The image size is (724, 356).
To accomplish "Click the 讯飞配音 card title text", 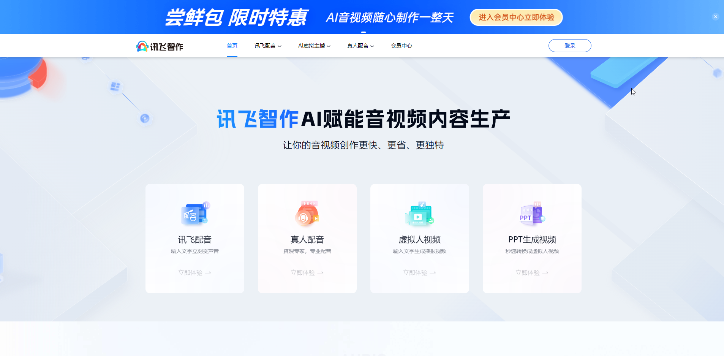I will (195, 240).
